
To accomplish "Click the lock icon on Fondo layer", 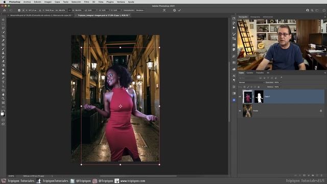I will click(321, 111).
